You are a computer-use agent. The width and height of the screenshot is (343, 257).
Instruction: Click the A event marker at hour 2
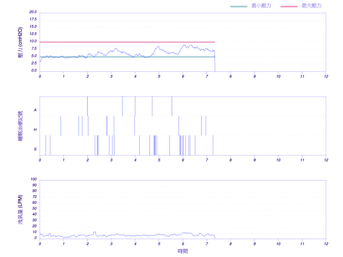pyautogui.click(x=87, y=106)
